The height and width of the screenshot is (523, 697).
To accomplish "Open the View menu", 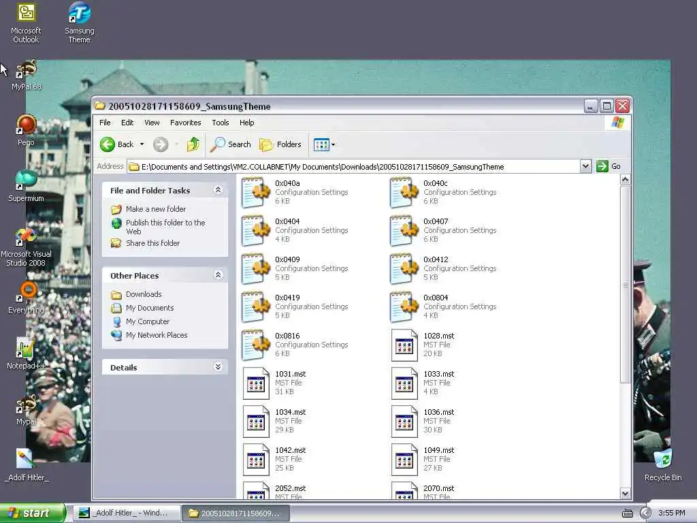I will [x=152, y=123].
